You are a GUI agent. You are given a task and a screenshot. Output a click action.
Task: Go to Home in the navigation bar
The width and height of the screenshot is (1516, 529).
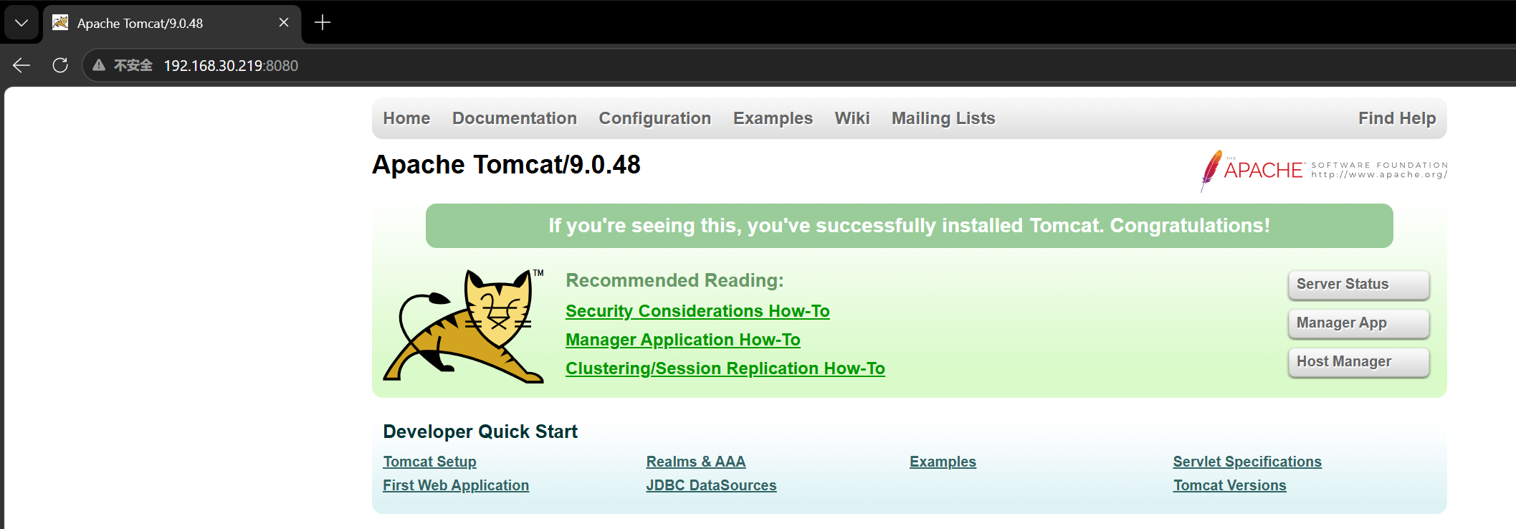[x=406, y=118]
